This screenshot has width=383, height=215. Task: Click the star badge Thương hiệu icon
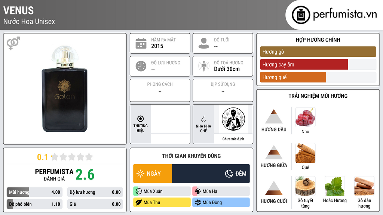pos(141,119)
